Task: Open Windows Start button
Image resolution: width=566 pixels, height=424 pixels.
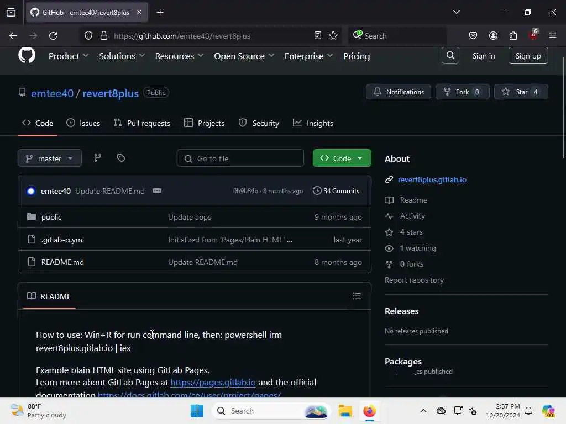Action: point(197,411)
